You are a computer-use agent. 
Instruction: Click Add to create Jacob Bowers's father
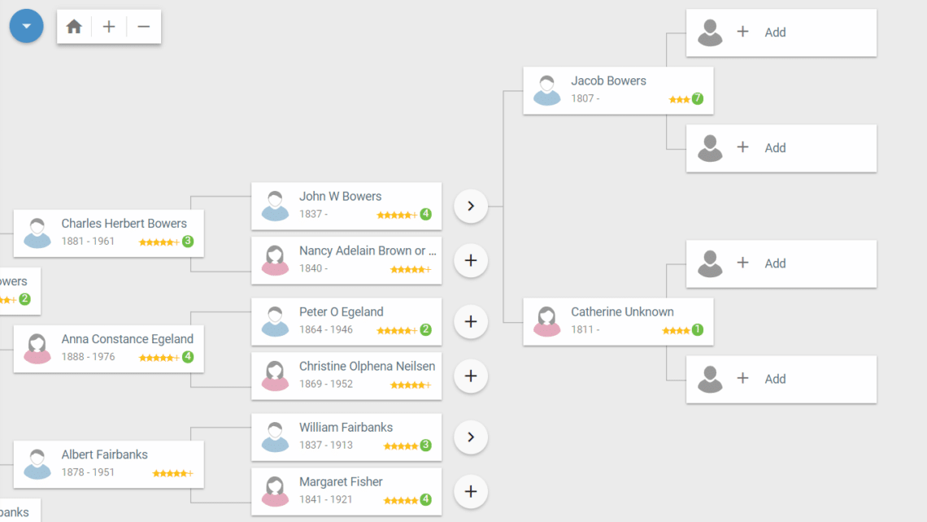(x=775, y=33)
